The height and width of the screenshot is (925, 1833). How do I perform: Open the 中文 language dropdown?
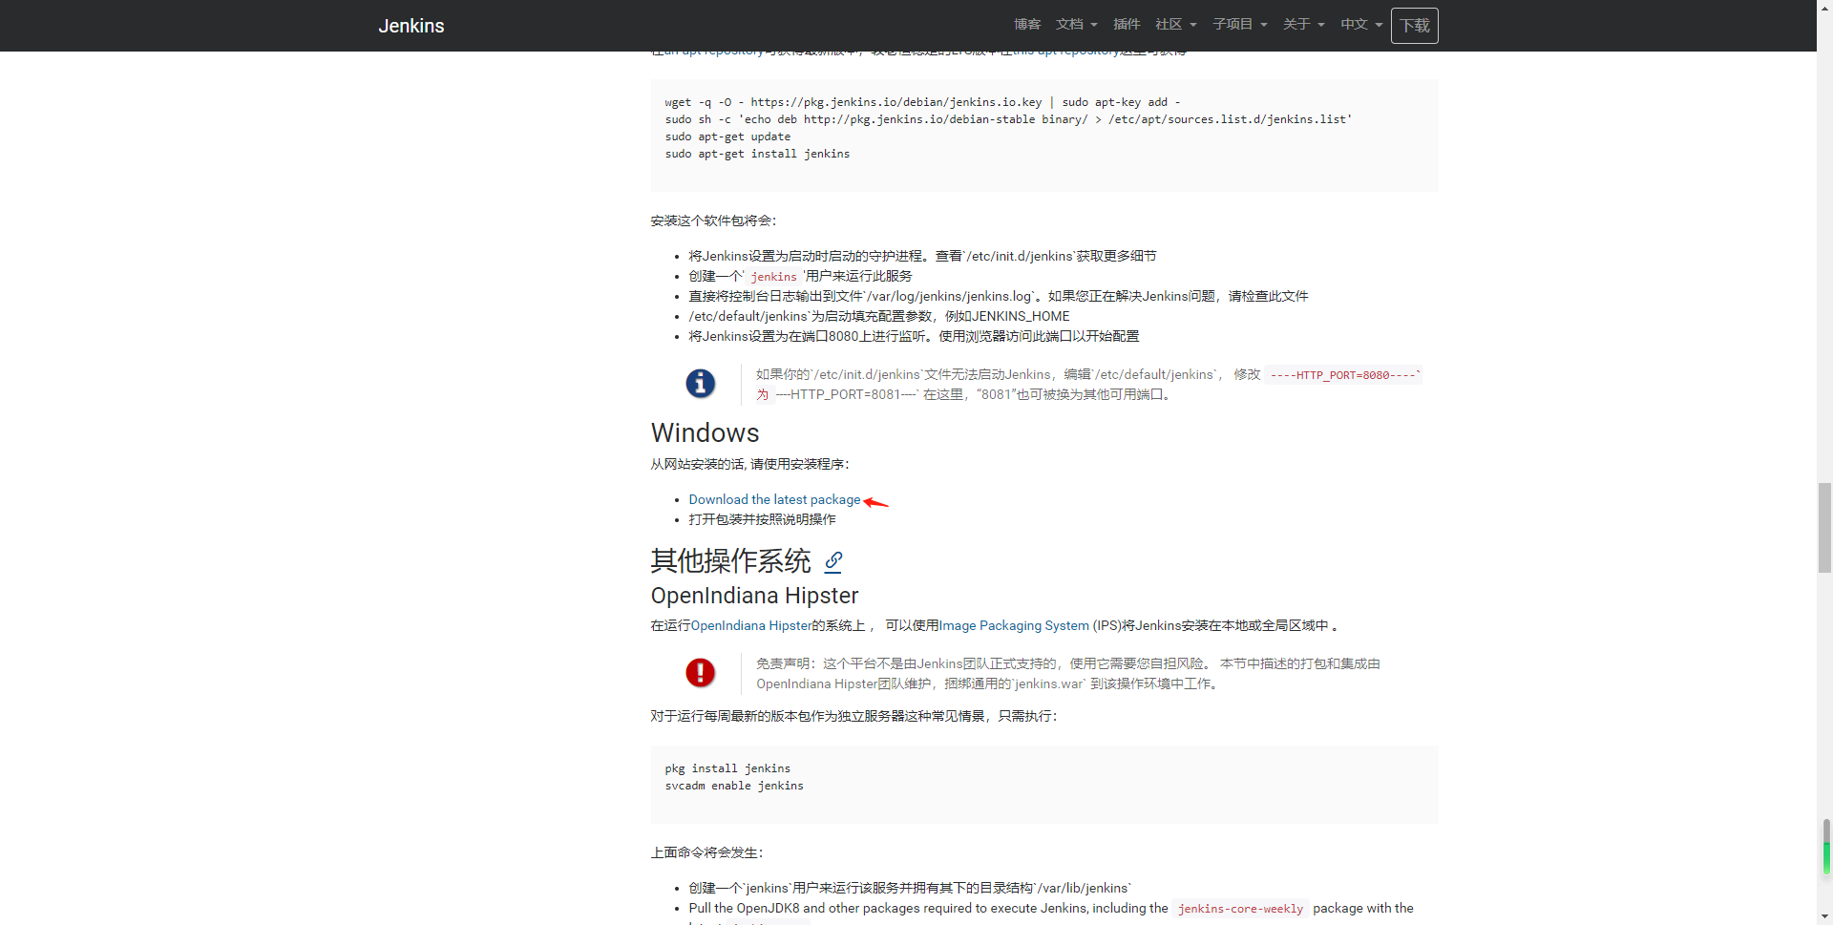coord(1361,25)
